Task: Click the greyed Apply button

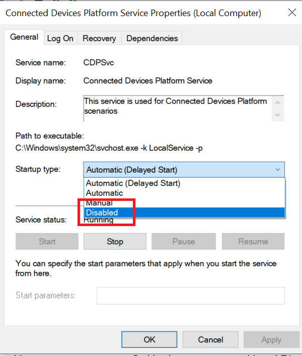Action: pyautogui.click(x=271, y=339)
